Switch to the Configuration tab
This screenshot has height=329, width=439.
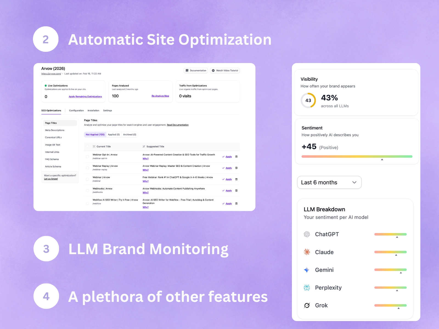pos(76,110)
